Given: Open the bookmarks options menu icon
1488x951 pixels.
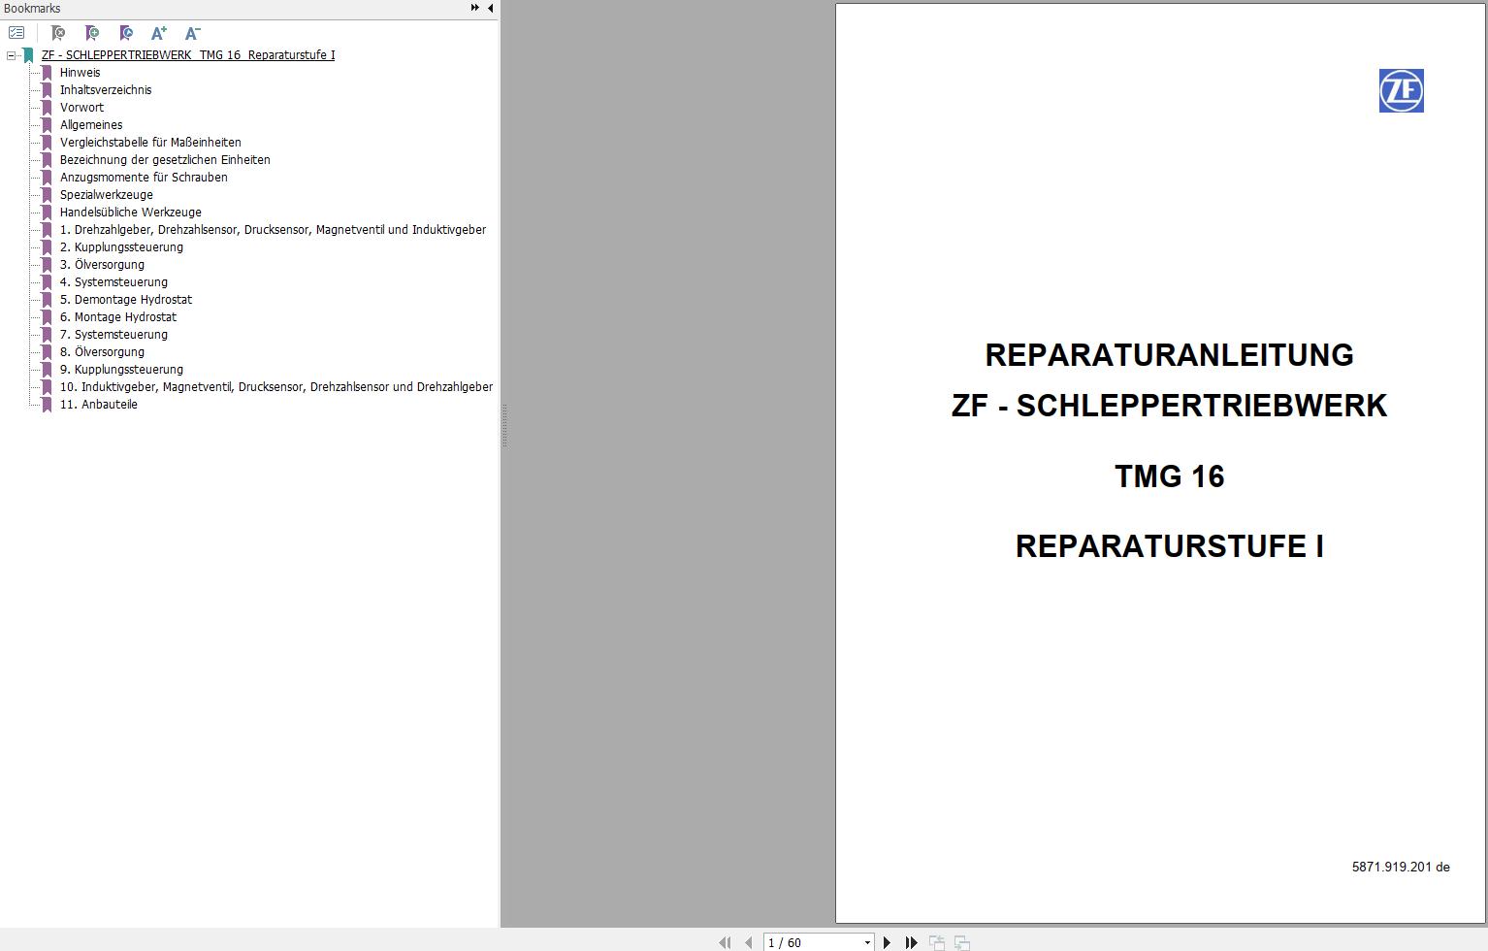Looking at the screenshot, I should point(16,33).
